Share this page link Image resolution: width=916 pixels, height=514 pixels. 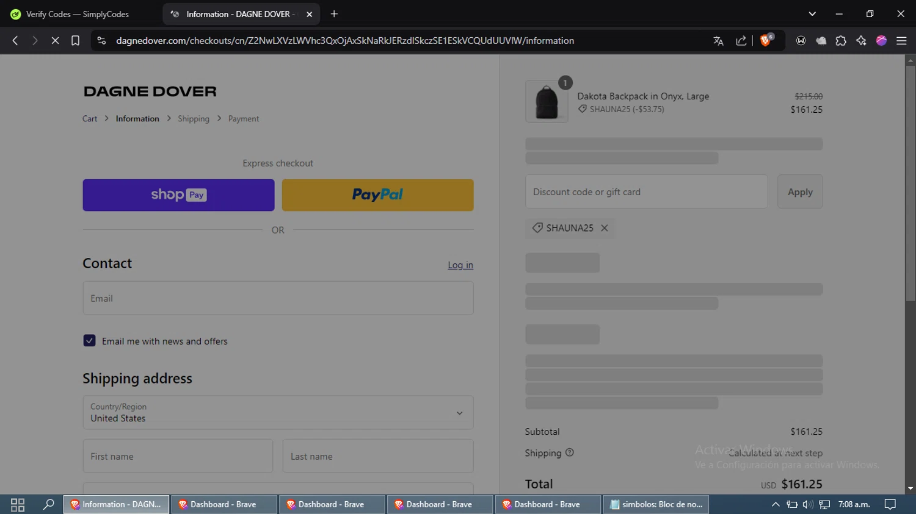click(x=741, y=41)
